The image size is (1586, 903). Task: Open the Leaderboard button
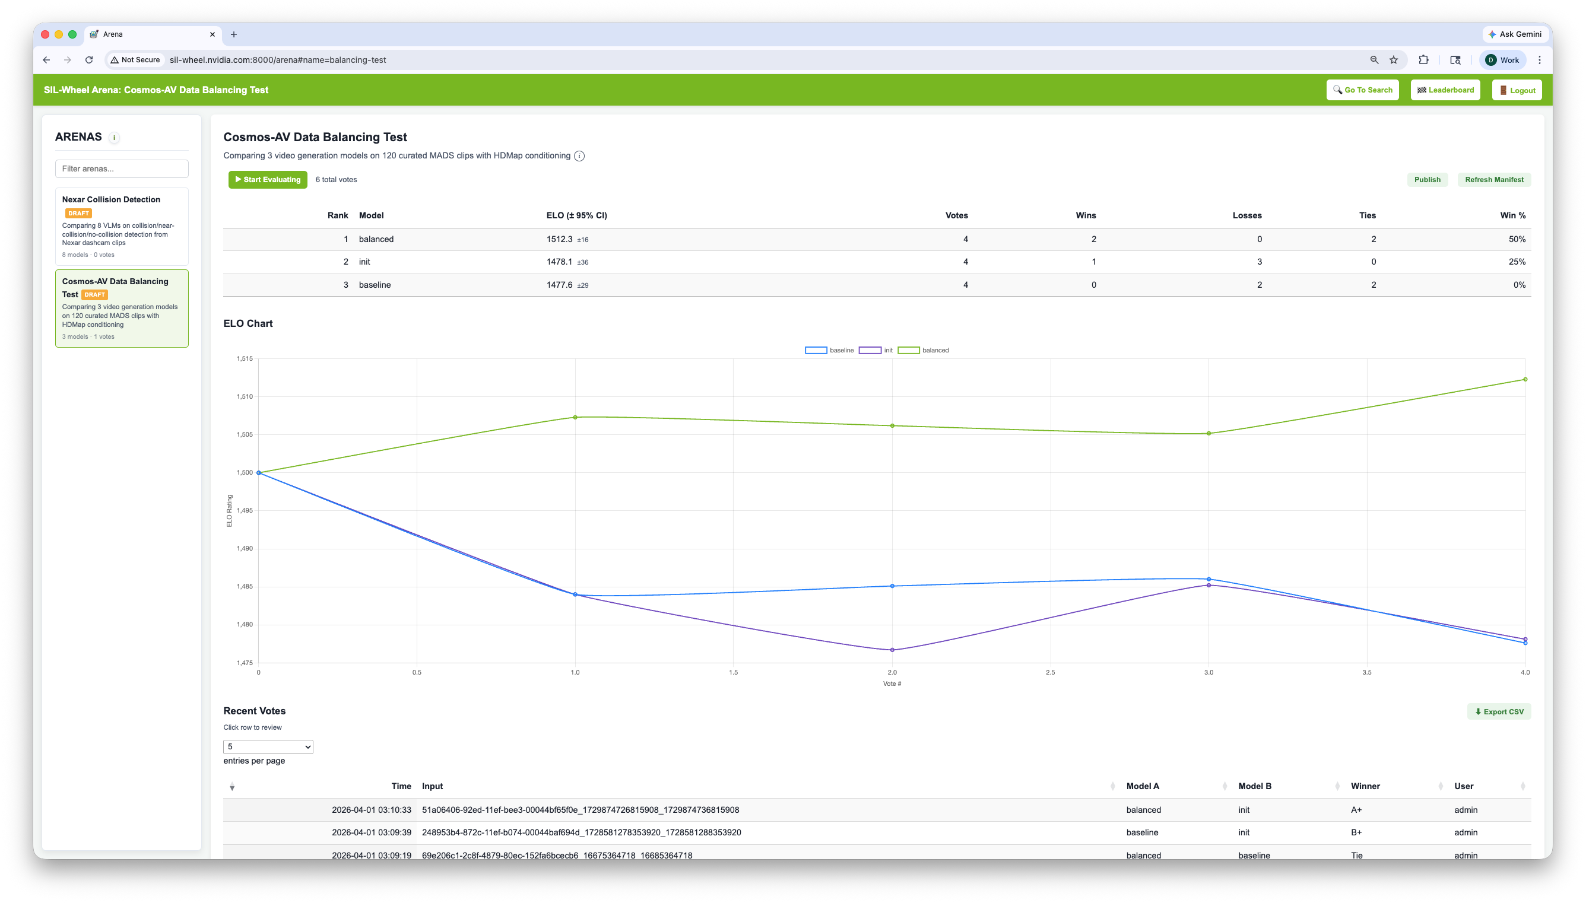click(1445, 90)
